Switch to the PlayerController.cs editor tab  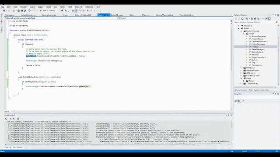pos(187,15)
